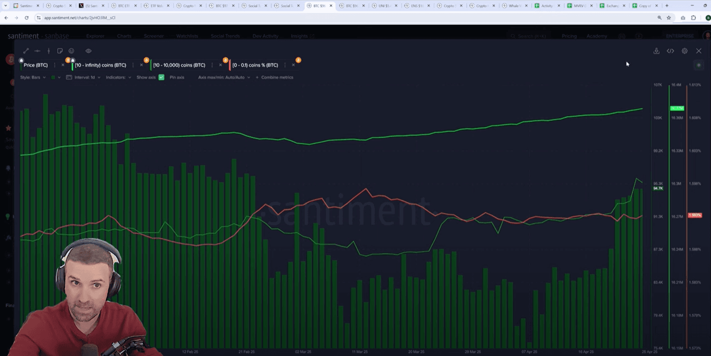Viewport: 711px width, 356px height.
Task: Open the Indicators dropdown
Action: [x=118, y=77]
